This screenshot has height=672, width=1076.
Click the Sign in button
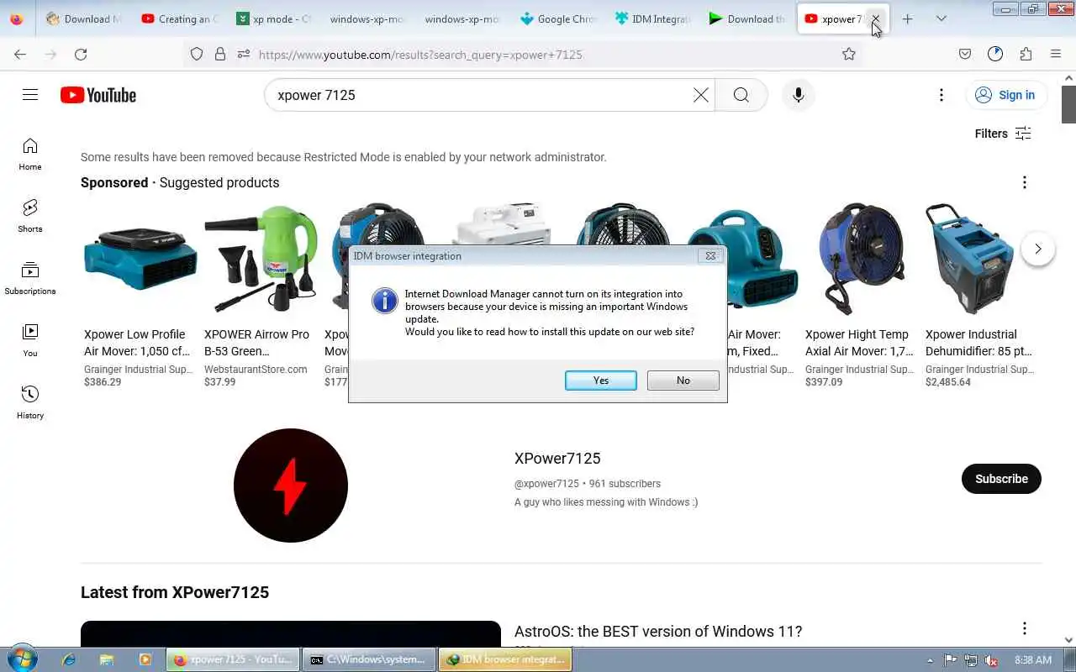[x=1005, y=95]
